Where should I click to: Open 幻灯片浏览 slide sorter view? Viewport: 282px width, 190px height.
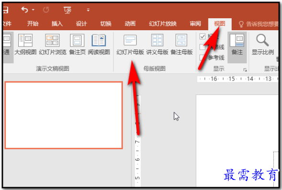pos(53,44)
